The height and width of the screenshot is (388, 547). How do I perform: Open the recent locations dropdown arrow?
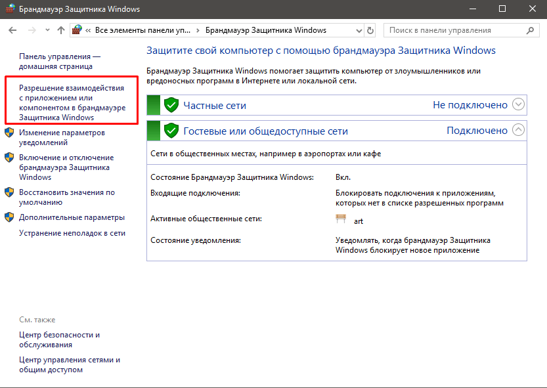47,30
